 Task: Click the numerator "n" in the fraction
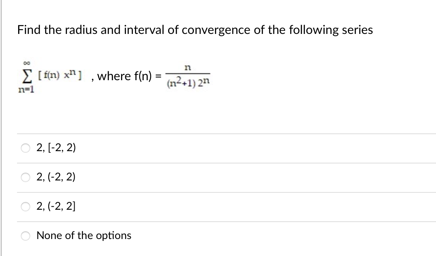[187, 68]
